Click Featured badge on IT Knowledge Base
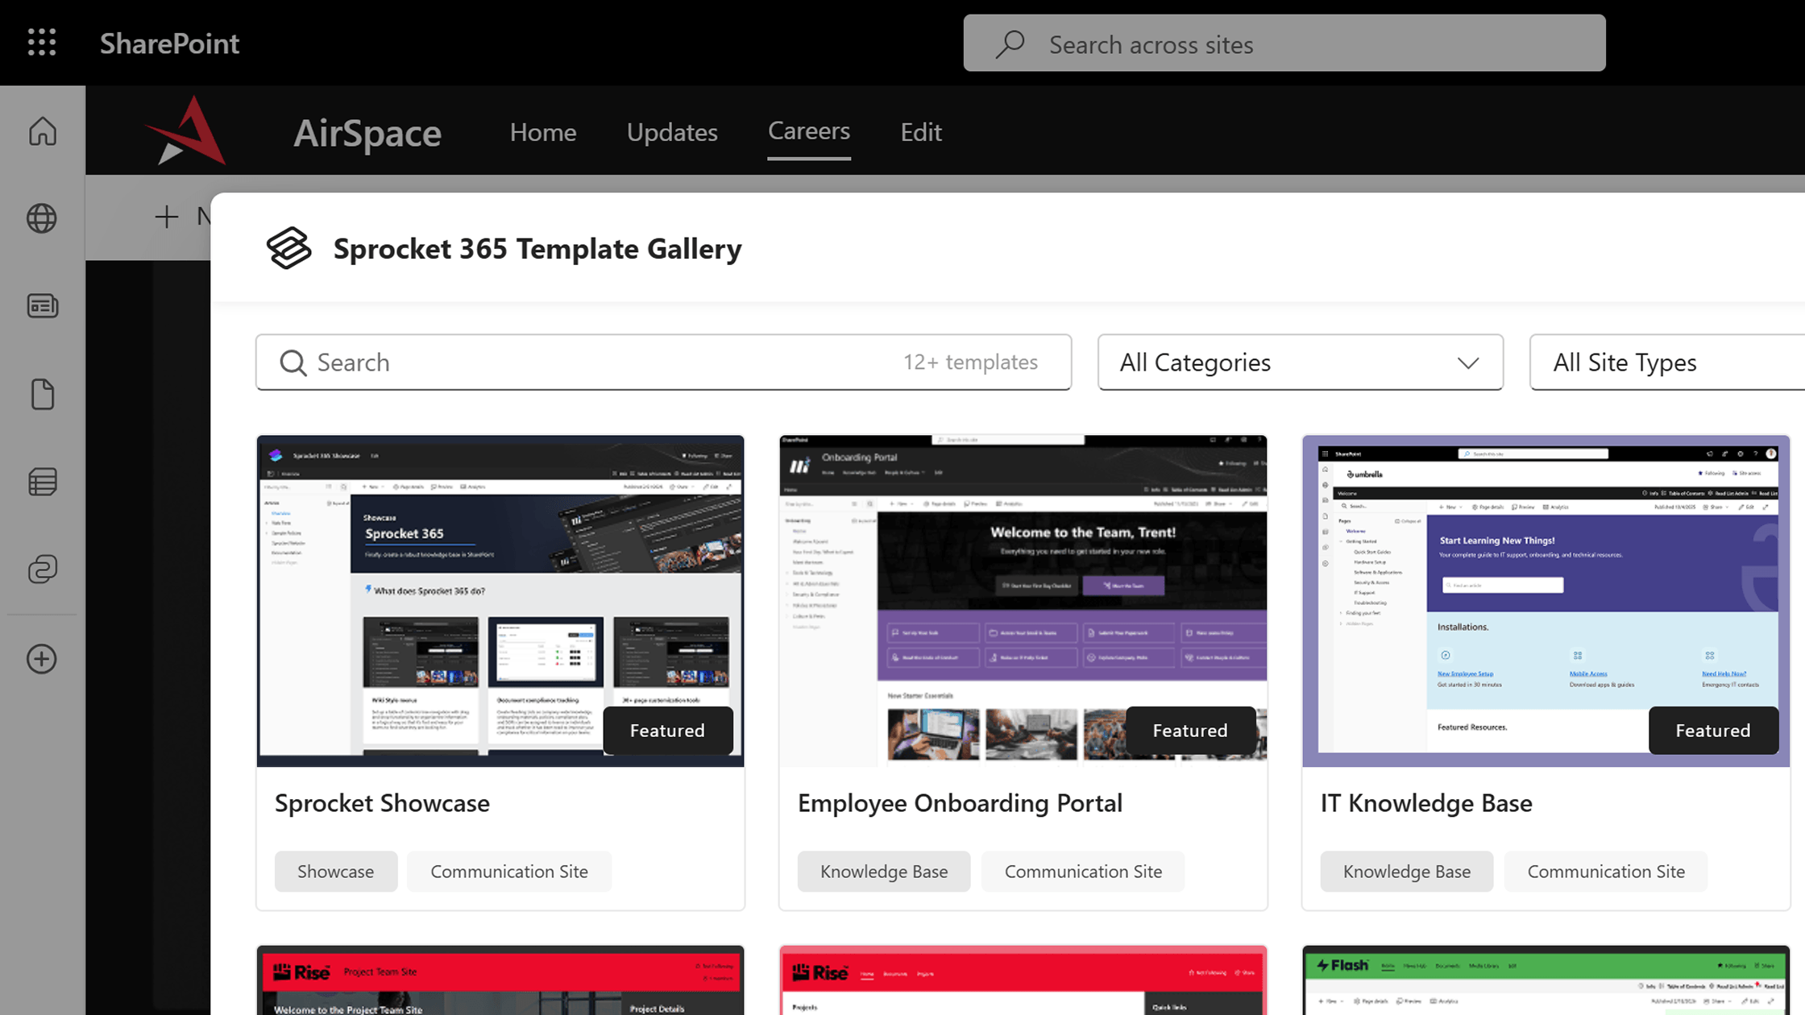This screenshot has height=1015, width=1805. pos(1713,731)
